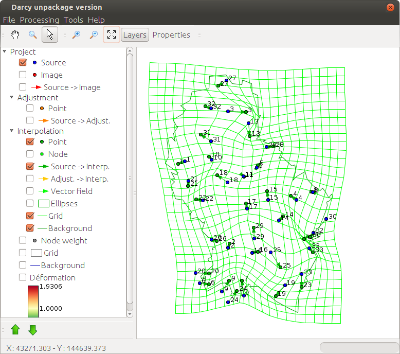Collapse the Project tree group
The height and width of the screenshot is (354, 400).
pyautogui.click(x=5, y=52)
